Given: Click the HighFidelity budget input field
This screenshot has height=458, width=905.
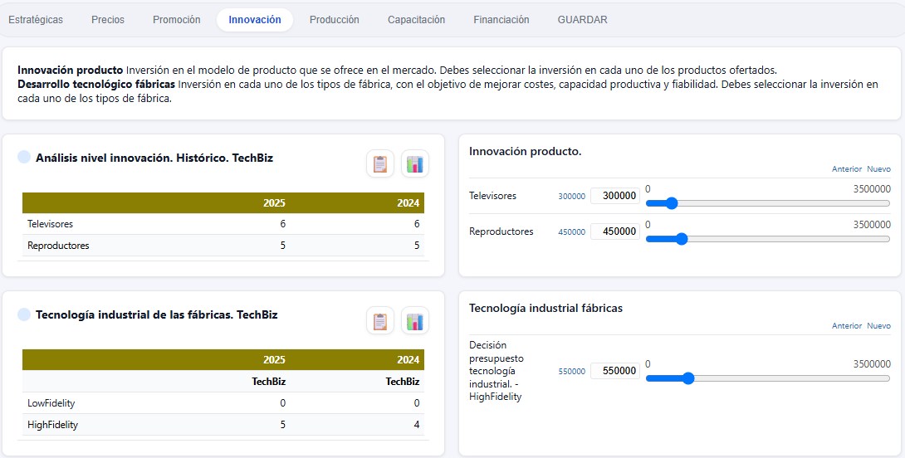Looking at the screenshot, I should tap(615, 371).
